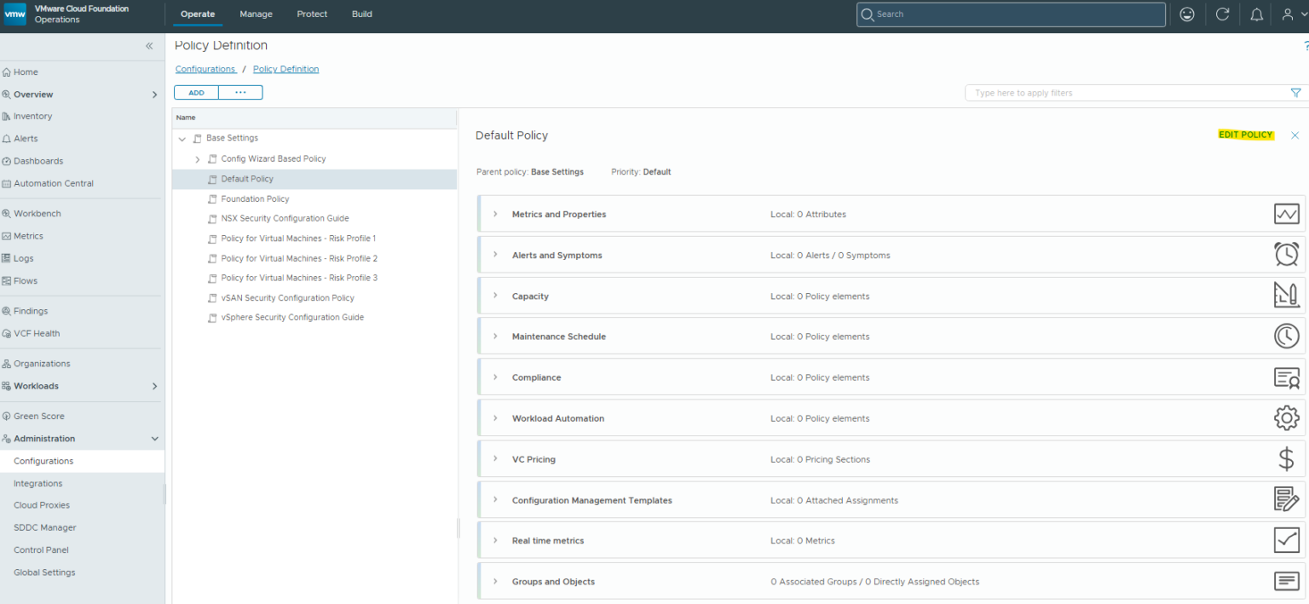The width and height of the screenshot is (1309, 604).
Task: Click the VC Pricing dollar icon
Action: click(1286, 459)
